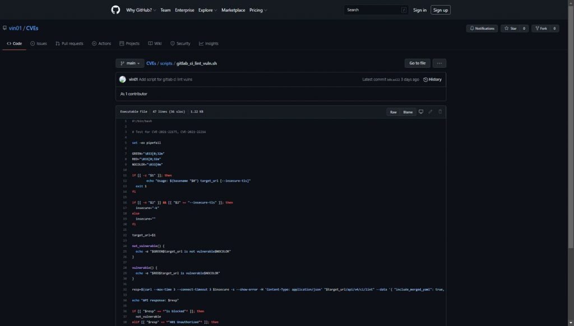Go to CVEs in the breadcrumb path
This screenshot has width=574, height=326.
coord(151,63)
